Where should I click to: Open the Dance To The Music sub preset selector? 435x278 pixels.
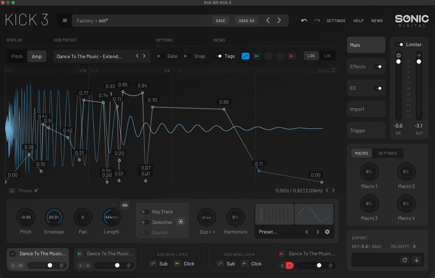89,56
